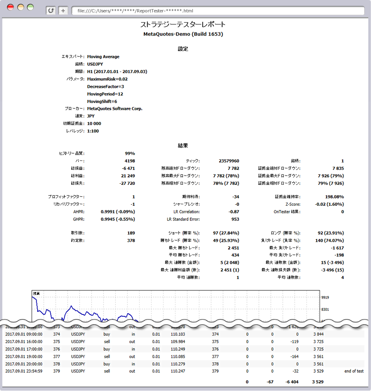Select Z-Score value -0.02 (1.60%)

329,204
